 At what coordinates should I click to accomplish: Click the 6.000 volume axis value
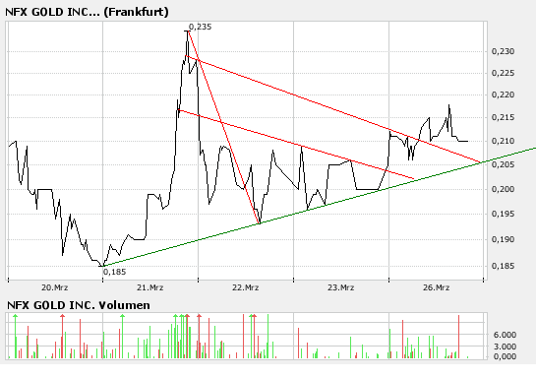(505, 335)
